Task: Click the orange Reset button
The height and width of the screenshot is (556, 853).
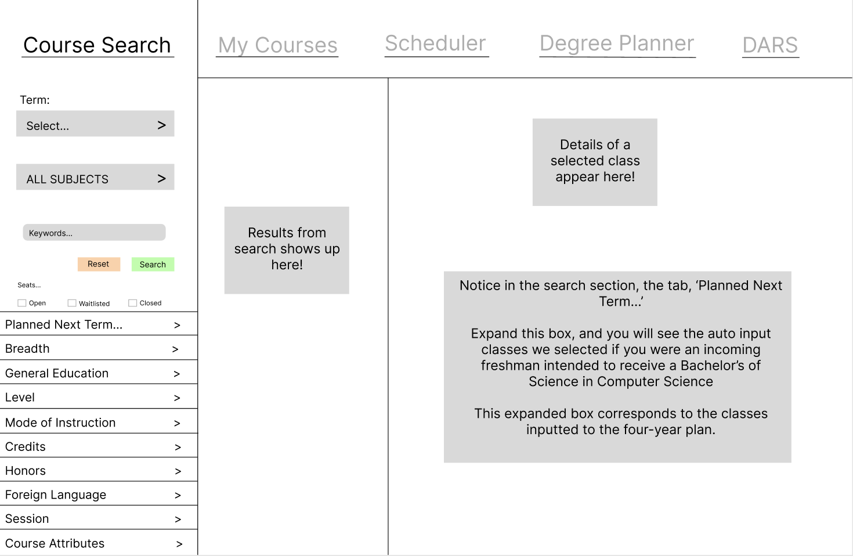Action: pyautogui.click(x=99, y=264)
